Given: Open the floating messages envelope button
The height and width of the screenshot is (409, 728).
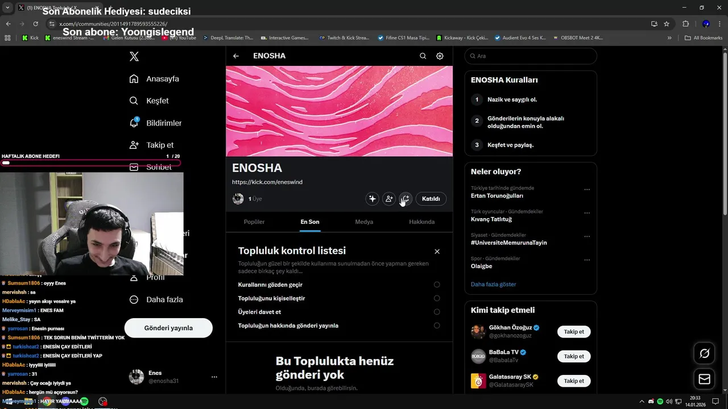Looking at the screenshot, I should 704,379.
